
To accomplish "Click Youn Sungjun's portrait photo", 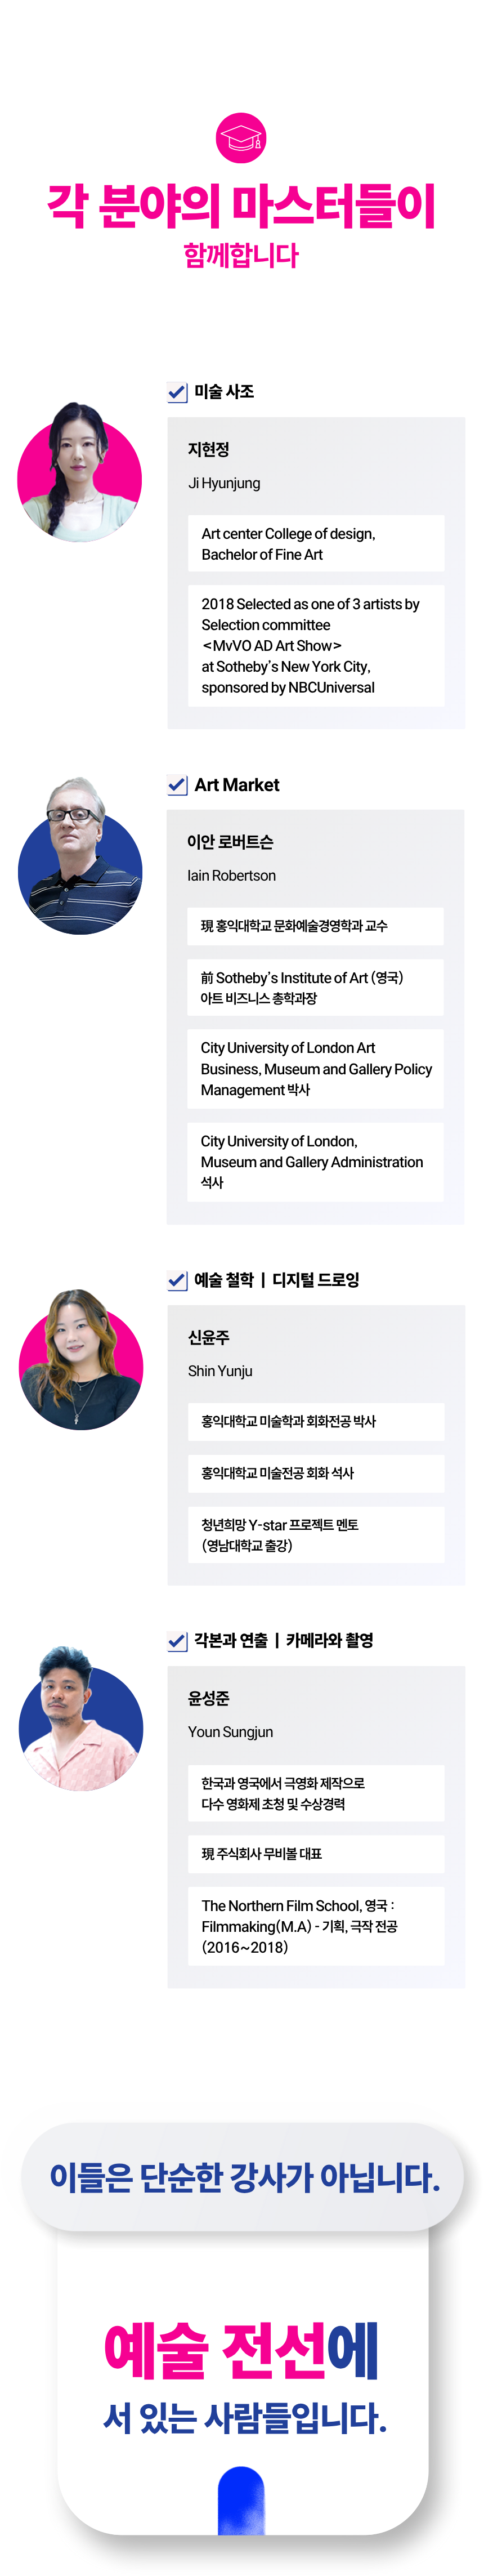I will (x=80, y=1720).
